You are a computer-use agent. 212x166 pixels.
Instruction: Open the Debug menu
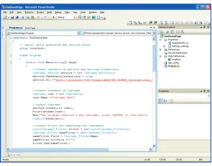58,12
